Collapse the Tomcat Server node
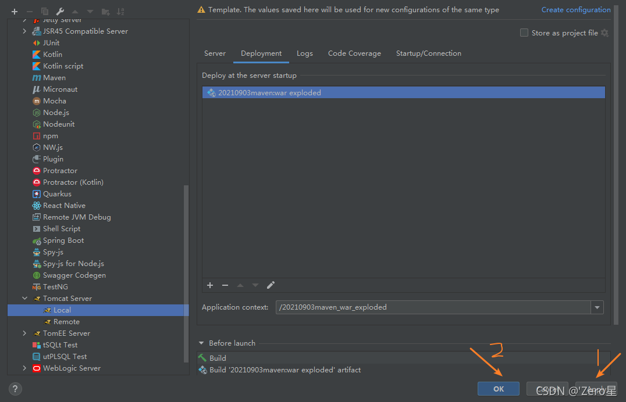Viewport: 626px width, 402px height. click(25, 299)
